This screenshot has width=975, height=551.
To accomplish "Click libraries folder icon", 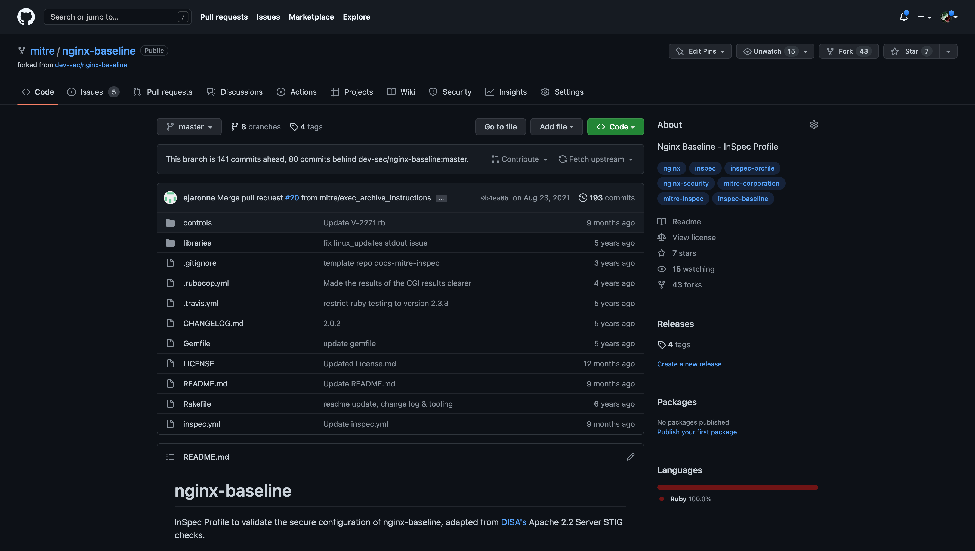I will click(170, 243).
